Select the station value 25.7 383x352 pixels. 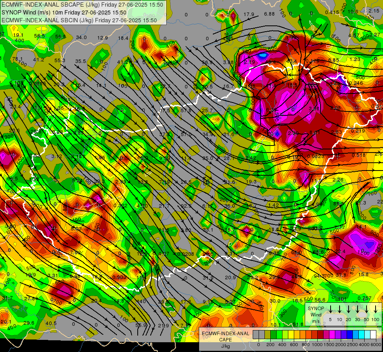pos(207,110)
